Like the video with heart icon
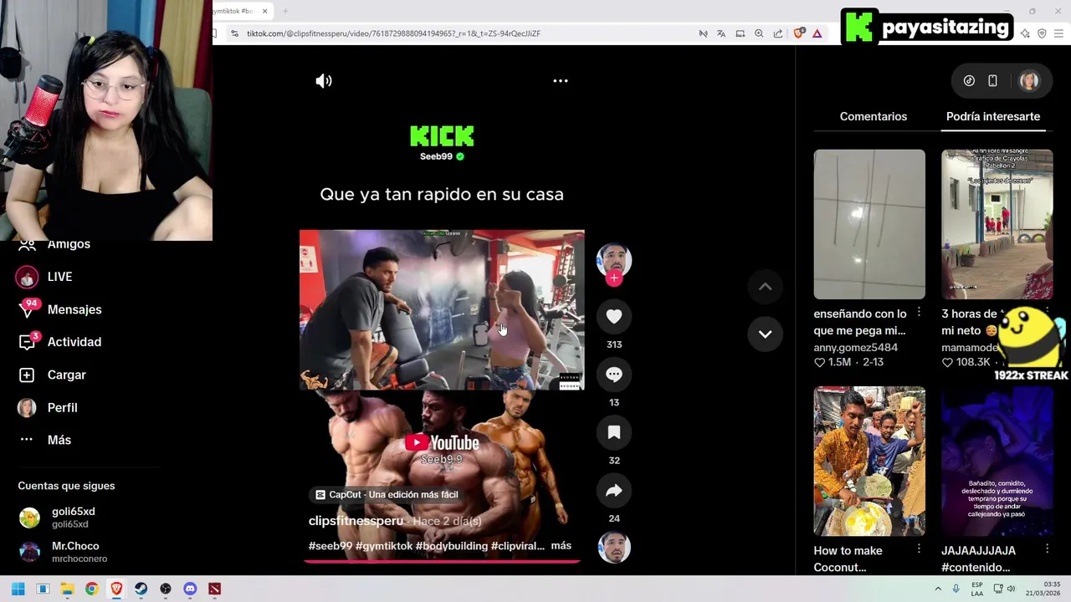Screen dimensions: 1071x602 [614, 316]
